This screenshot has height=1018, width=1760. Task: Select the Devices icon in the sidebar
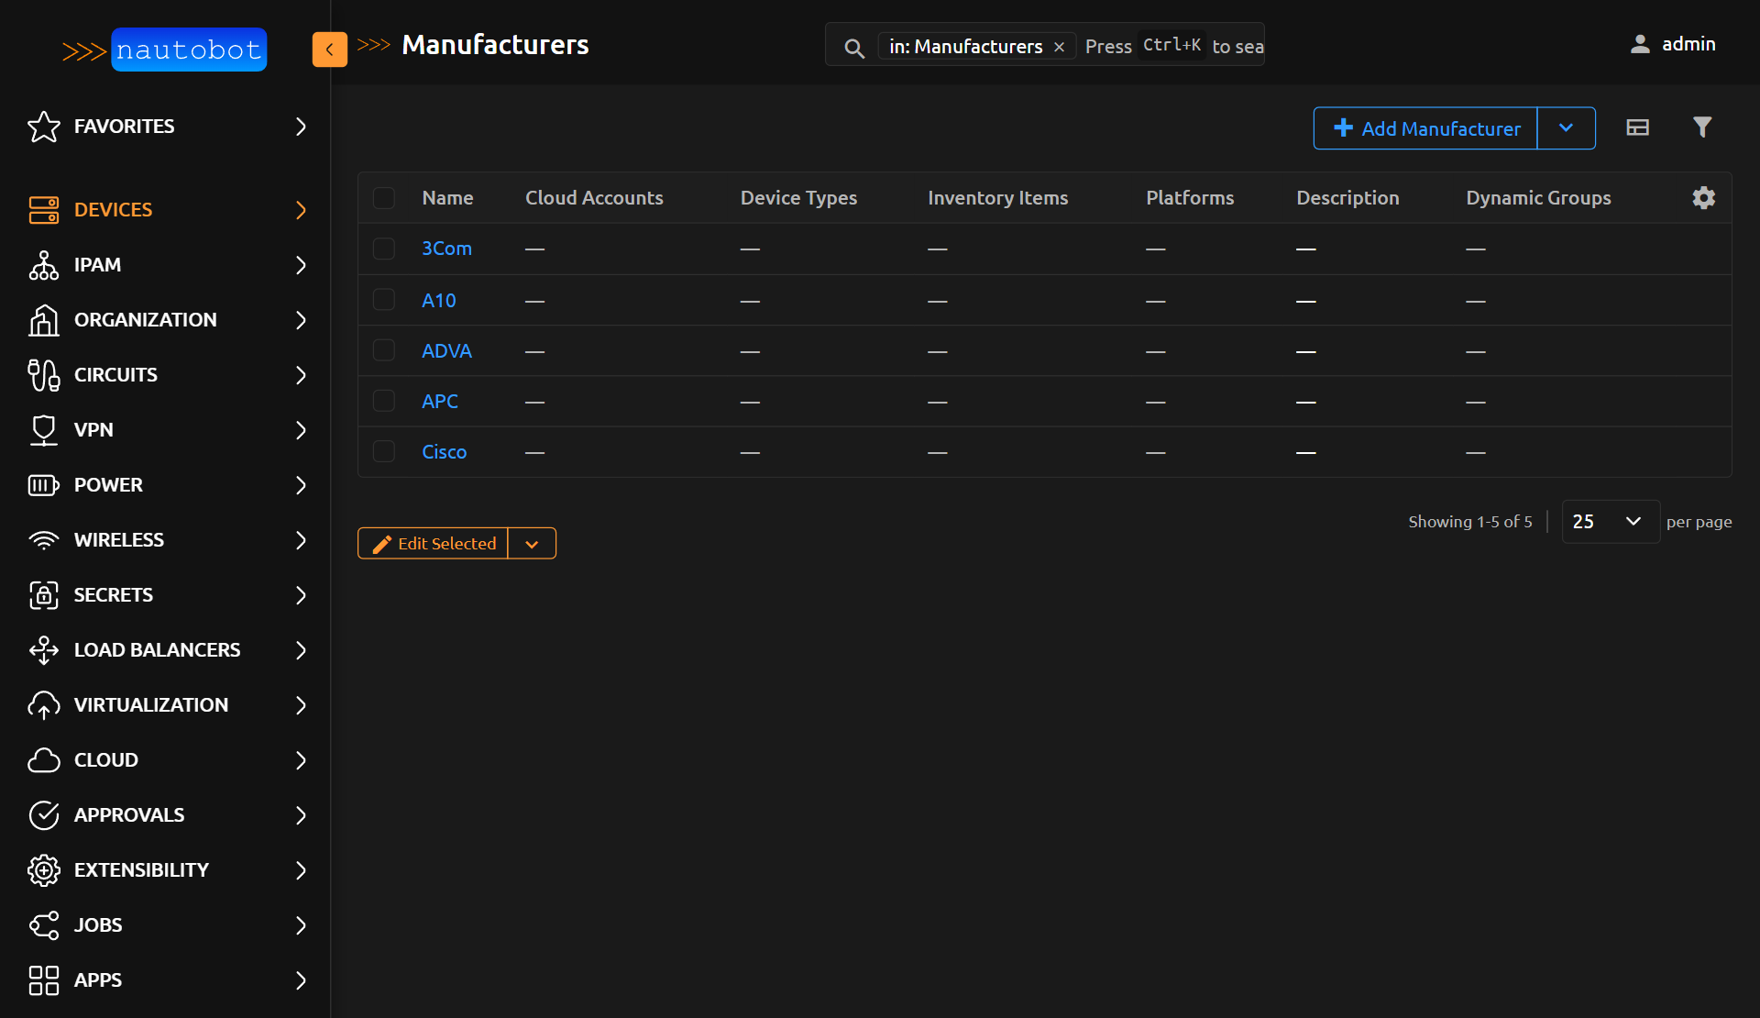[x=43, y=209]
